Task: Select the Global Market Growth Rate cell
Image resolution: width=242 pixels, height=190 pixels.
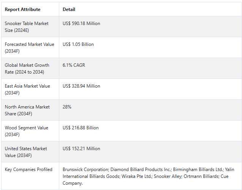Action: (x=27, y=68)
